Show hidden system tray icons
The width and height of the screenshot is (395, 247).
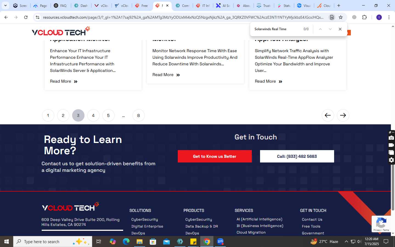coord(346,242)
